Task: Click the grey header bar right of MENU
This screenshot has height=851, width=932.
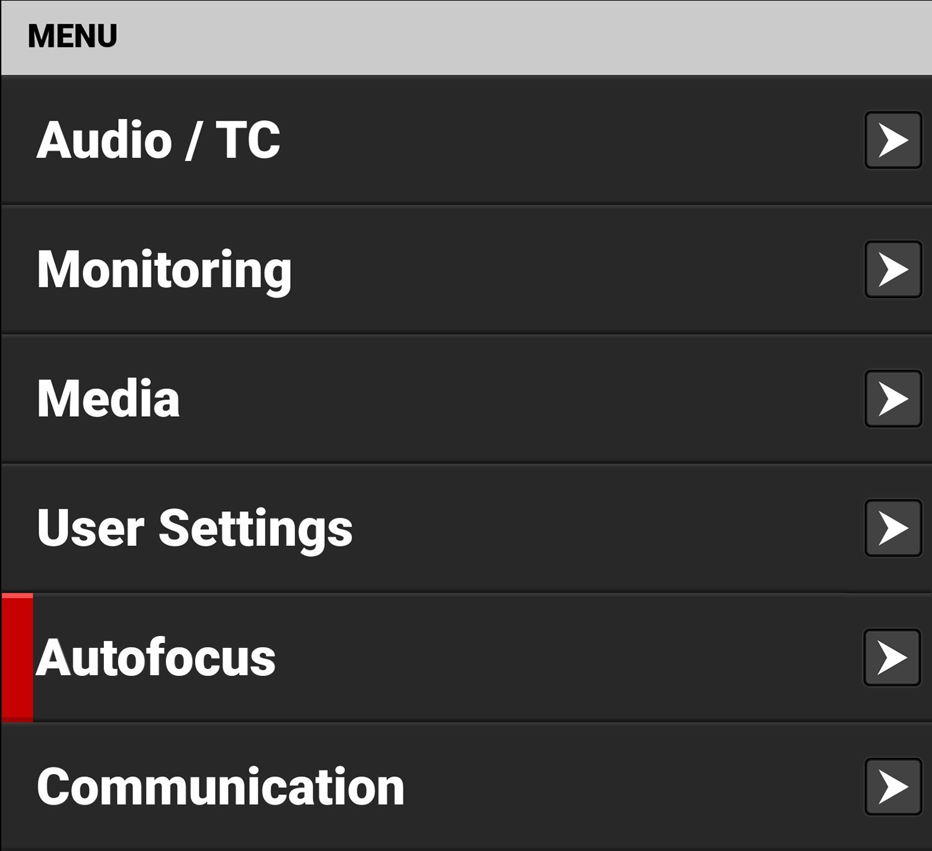Action: click(x=497, y=37)
